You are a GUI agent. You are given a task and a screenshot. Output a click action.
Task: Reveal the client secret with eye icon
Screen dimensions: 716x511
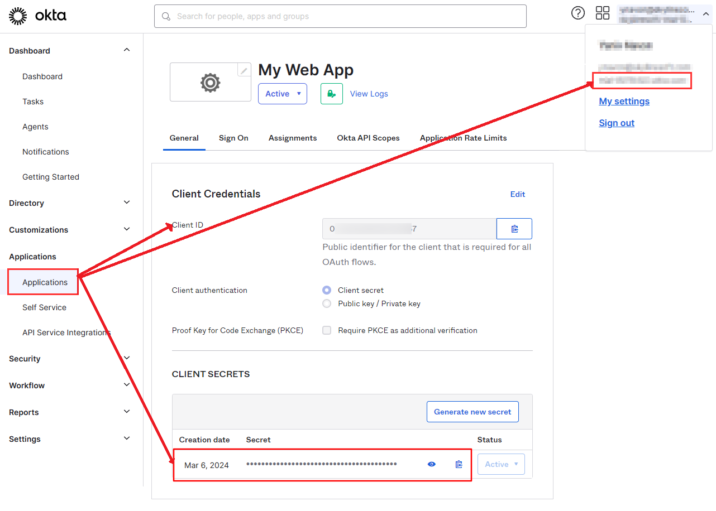(x=432, y=464)
